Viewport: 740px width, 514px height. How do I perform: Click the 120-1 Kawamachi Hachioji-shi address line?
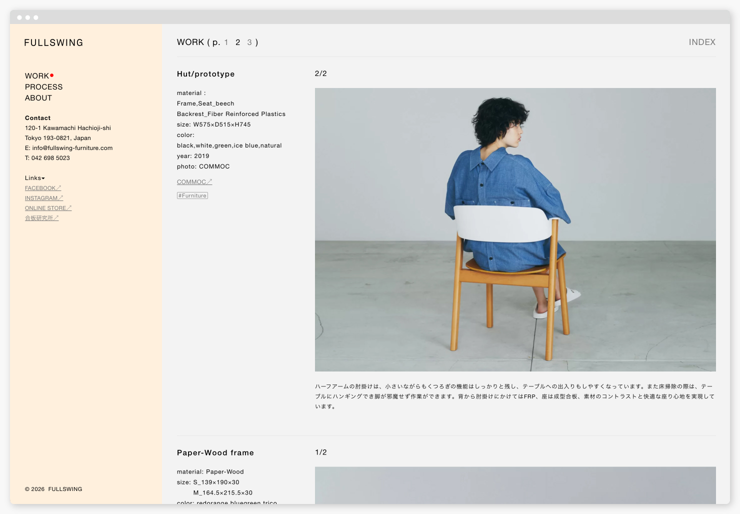pos(68,128)
